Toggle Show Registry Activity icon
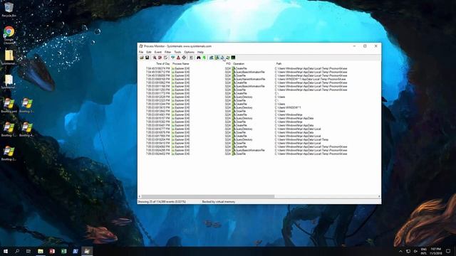The image size is (456, 256). click(212, 58)
